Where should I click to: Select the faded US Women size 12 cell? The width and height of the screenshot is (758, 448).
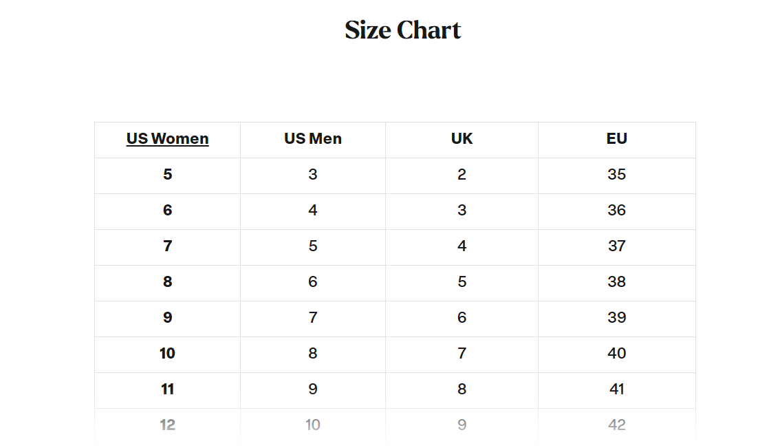pyautogui.click(x=167, y=425)
